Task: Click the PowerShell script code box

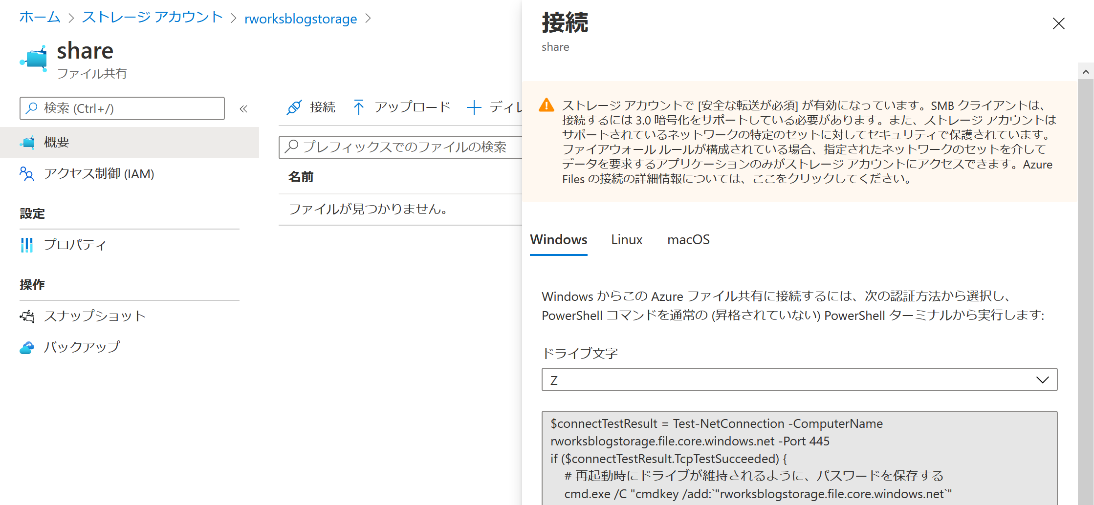Action: (x=799, y=458)
